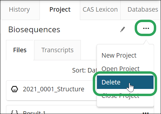Open the 2021_0001_Structure file

(x=54, y=89)
